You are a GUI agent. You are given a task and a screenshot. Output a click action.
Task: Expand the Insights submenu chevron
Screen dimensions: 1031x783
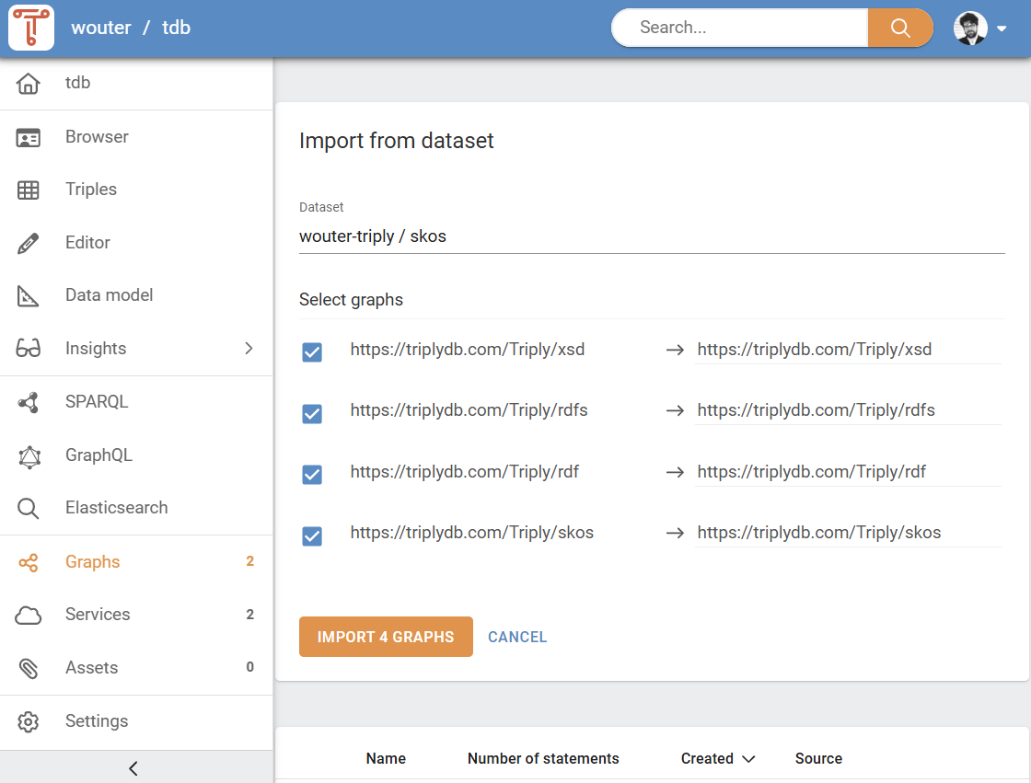[249, 349]
